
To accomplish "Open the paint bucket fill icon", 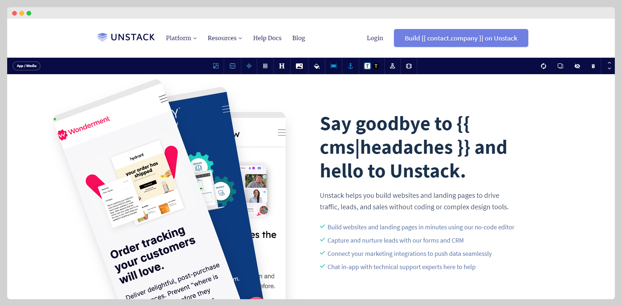I will tap(317, 66).
